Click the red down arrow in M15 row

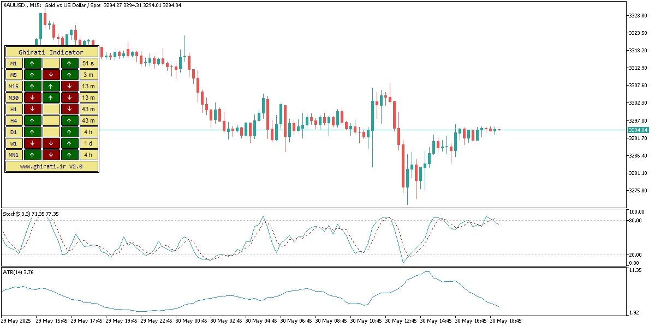click(x=69, y=86)
